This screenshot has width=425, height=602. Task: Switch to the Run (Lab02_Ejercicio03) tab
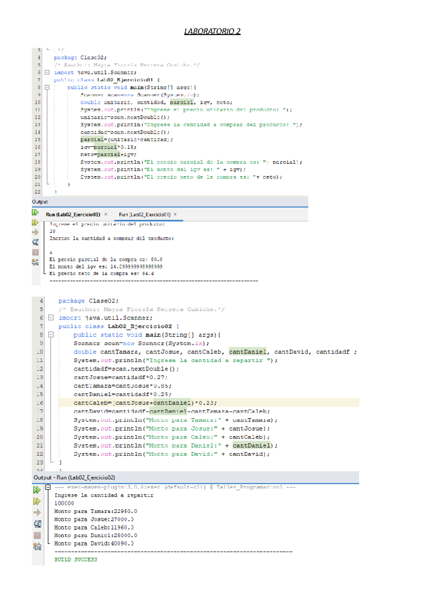tap(73, 214)
